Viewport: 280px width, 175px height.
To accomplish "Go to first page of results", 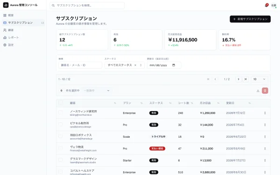I will [208, 79].
